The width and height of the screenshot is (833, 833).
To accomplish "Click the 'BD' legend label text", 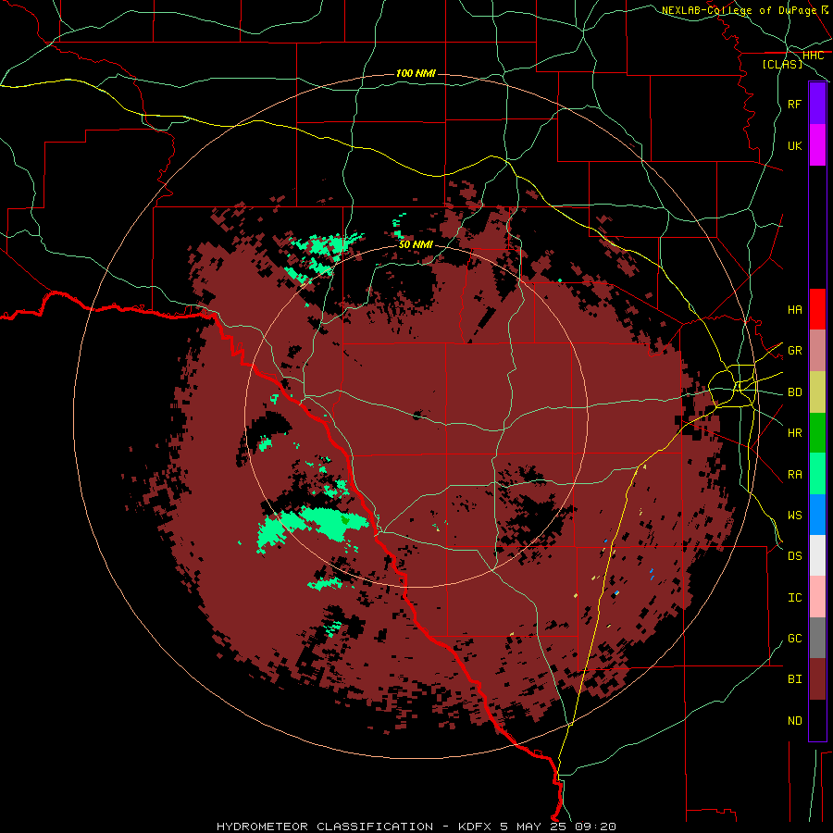I will pyautogui.click(x=794, y=392).
